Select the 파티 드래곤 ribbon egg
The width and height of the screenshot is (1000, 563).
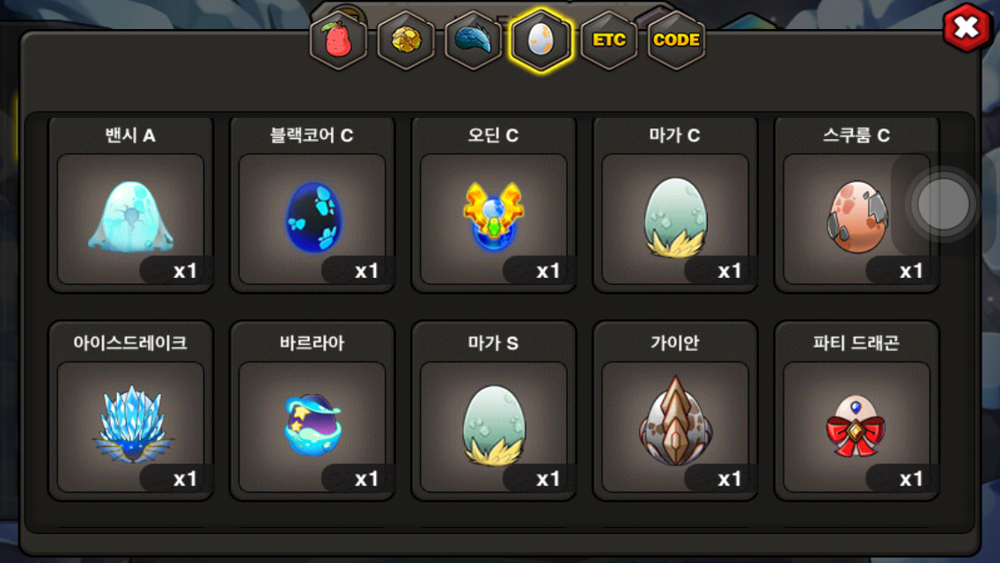coord(857,427)
